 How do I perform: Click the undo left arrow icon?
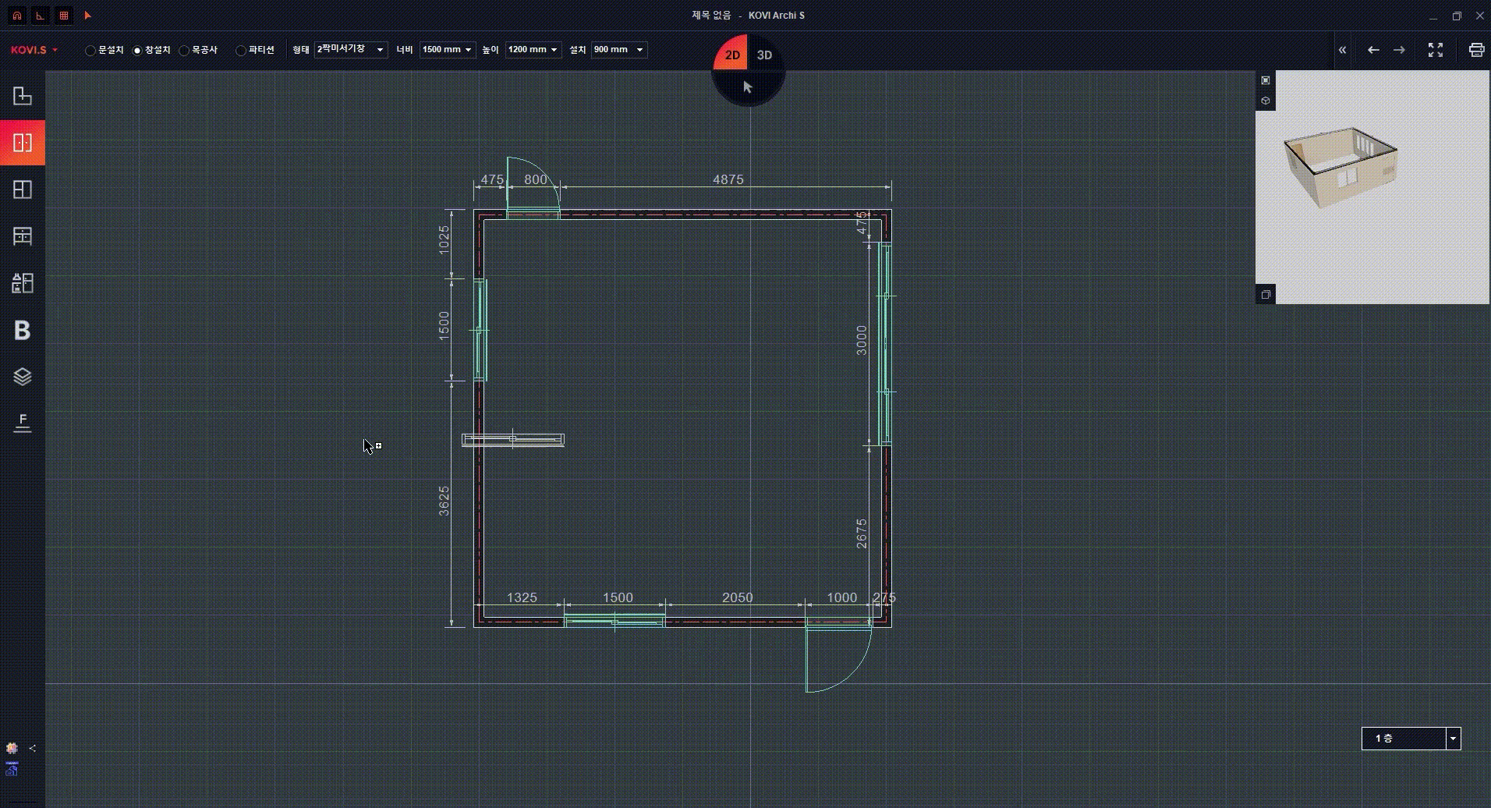click(x=1373, y=50)
